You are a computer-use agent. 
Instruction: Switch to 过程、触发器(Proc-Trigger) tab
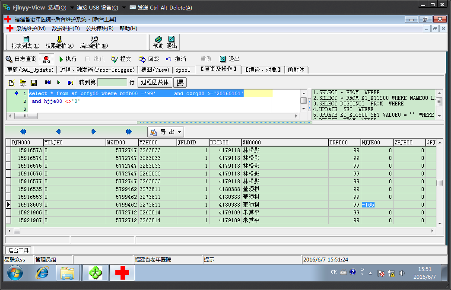pos(97,70)
